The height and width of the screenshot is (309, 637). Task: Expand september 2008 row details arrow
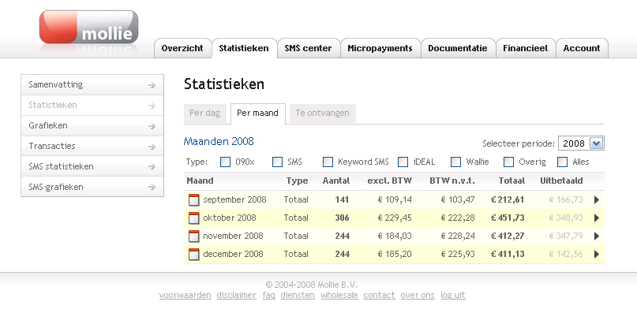597,200
